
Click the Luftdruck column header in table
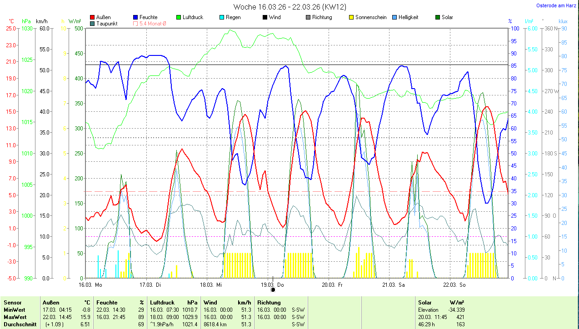coord(162,303)
